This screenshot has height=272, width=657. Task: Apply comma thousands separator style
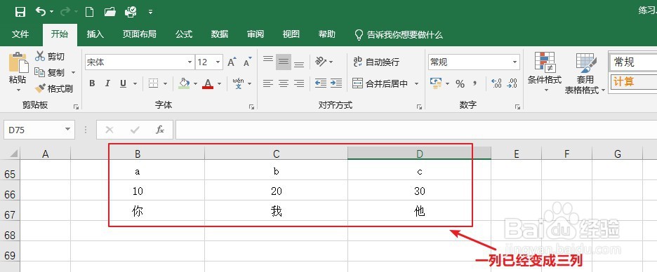[475, 83]
